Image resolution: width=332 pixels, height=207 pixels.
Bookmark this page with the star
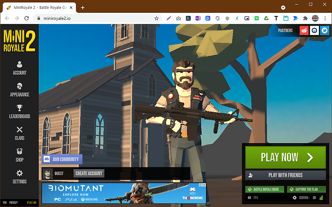click(x=156, y=19)
